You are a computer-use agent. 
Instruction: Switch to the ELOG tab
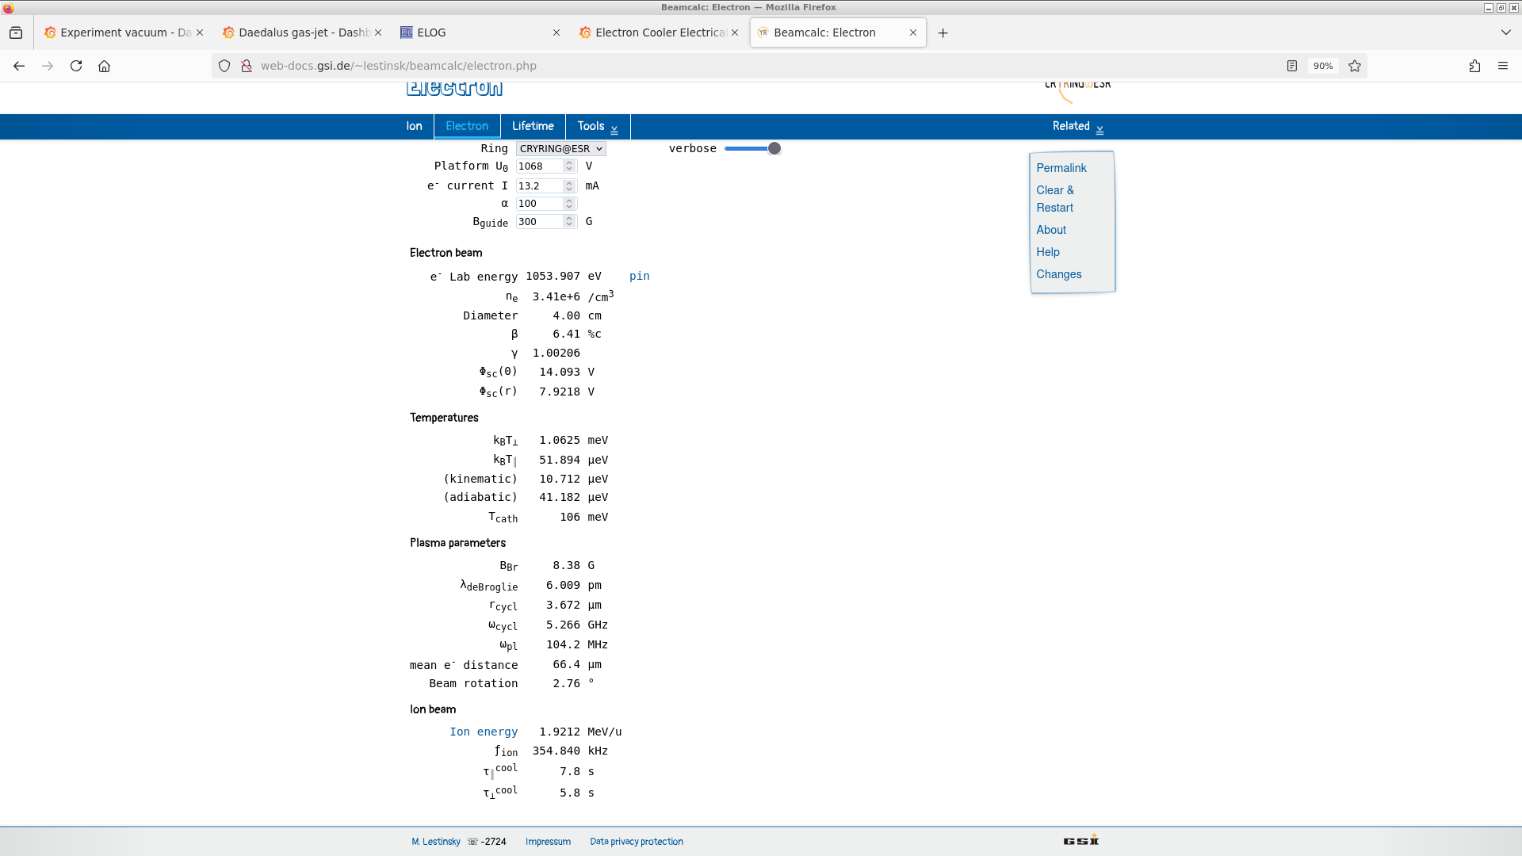click(432, 32)
